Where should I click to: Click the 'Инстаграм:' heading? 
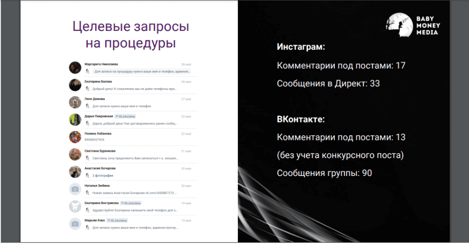301,47
